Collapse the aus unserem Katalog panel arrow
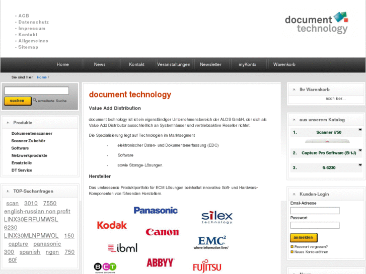The width and height of the screenshot is (366, 274). coord(294,120)
